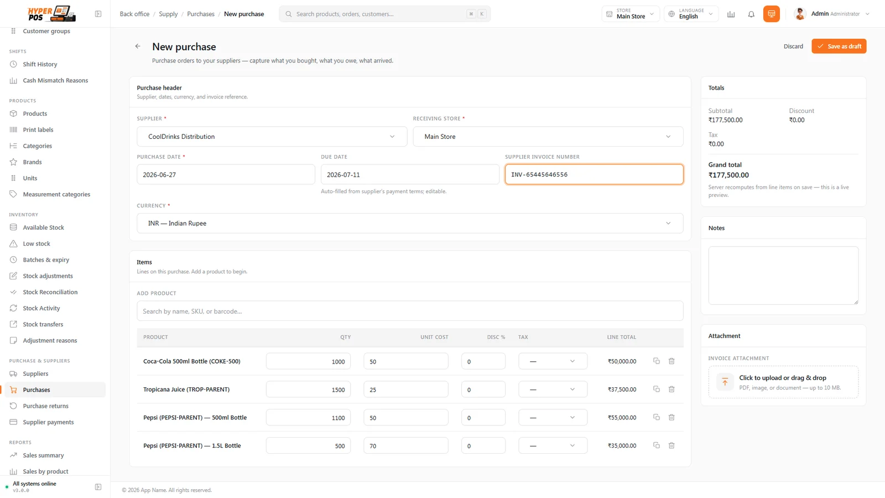The image size is (885, 498).
Task: Open Measurement categories in the sidebar
Action: [x=56, y=194]
